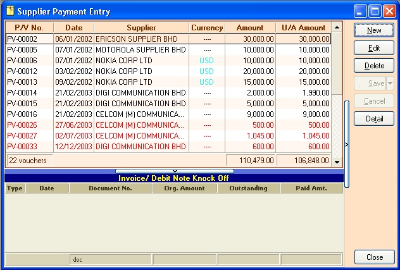
Task: Click USD currency in PV-00006 row
Action: [206, 61]
